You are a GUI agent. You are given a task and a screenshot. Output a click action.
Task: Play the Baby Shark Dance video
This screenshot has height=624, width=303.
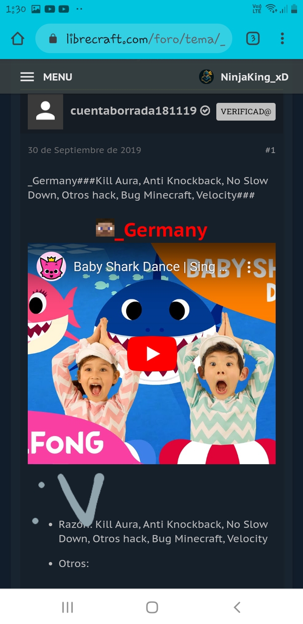click(152, 354)
